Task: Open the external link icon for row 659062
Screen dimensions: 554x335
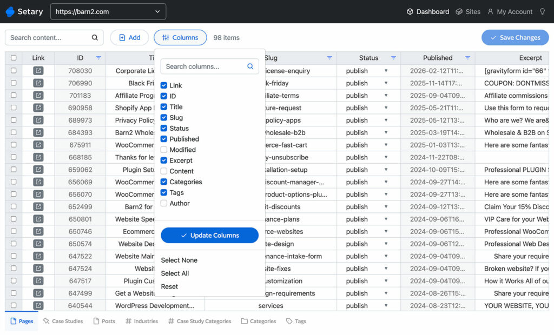Action: (x=38, y=170)
